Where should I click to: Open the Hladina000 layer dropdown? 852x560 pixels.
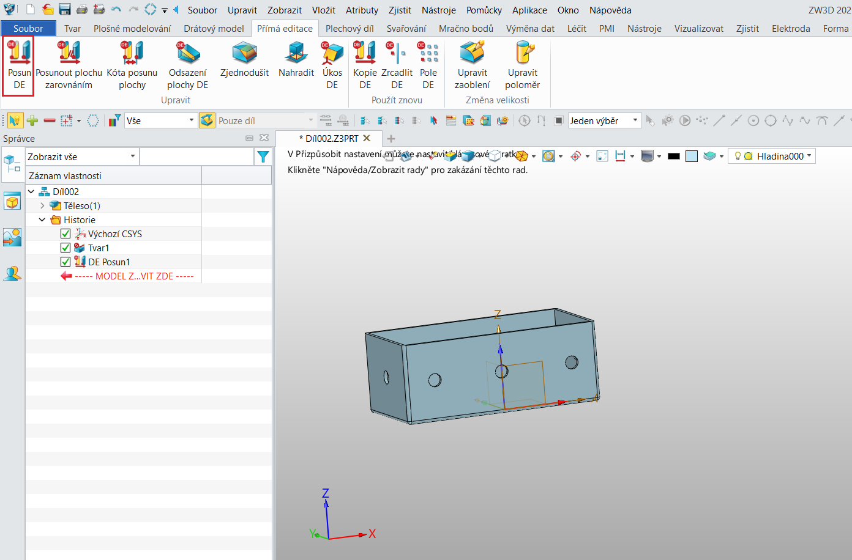[772, 156]
